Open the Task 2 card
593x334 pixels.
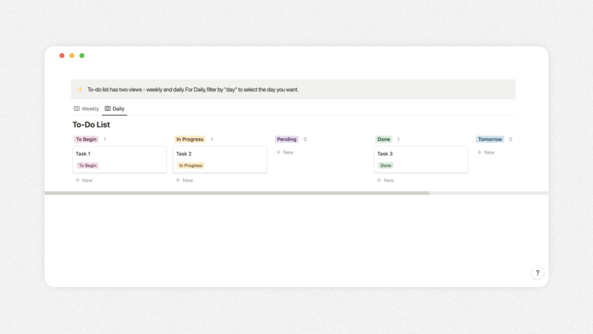(219, 155)
